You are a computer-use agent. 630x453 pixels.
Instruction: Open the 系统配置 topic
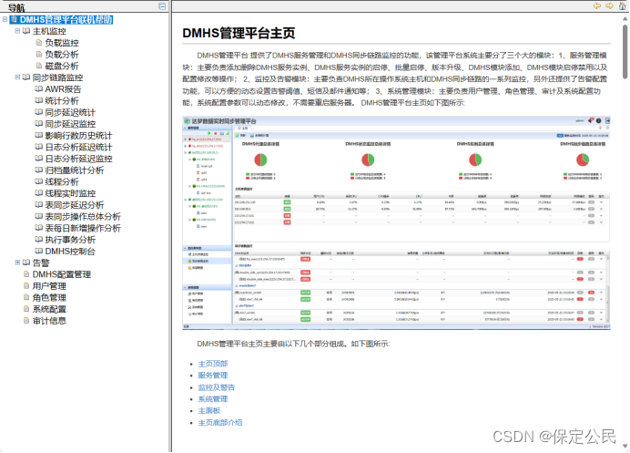(49, 309)
